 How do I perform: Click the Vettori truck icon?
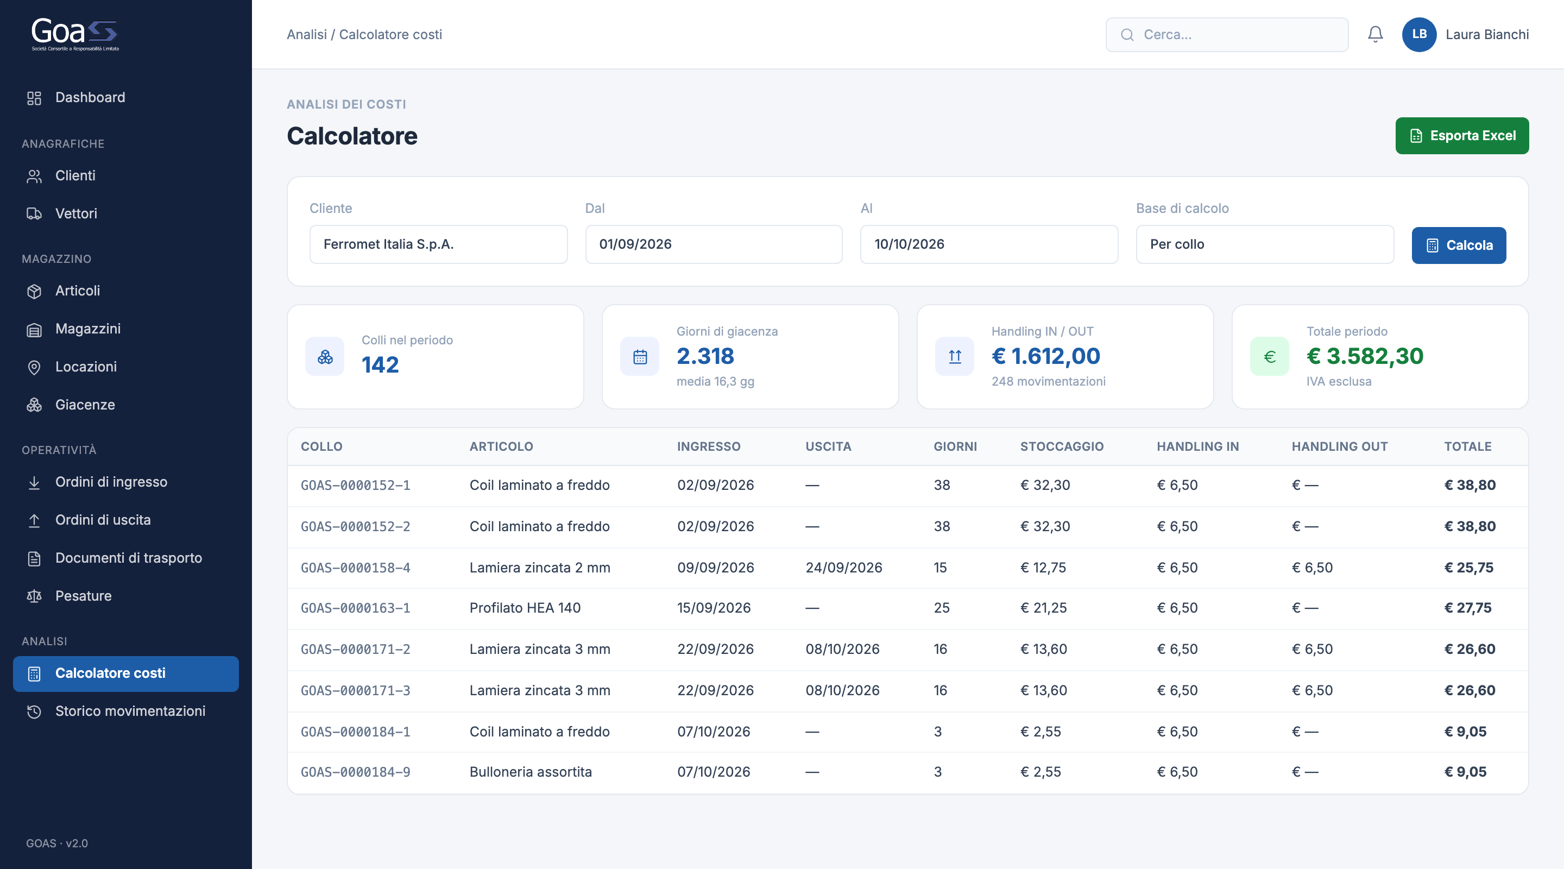tap(34, 214)
